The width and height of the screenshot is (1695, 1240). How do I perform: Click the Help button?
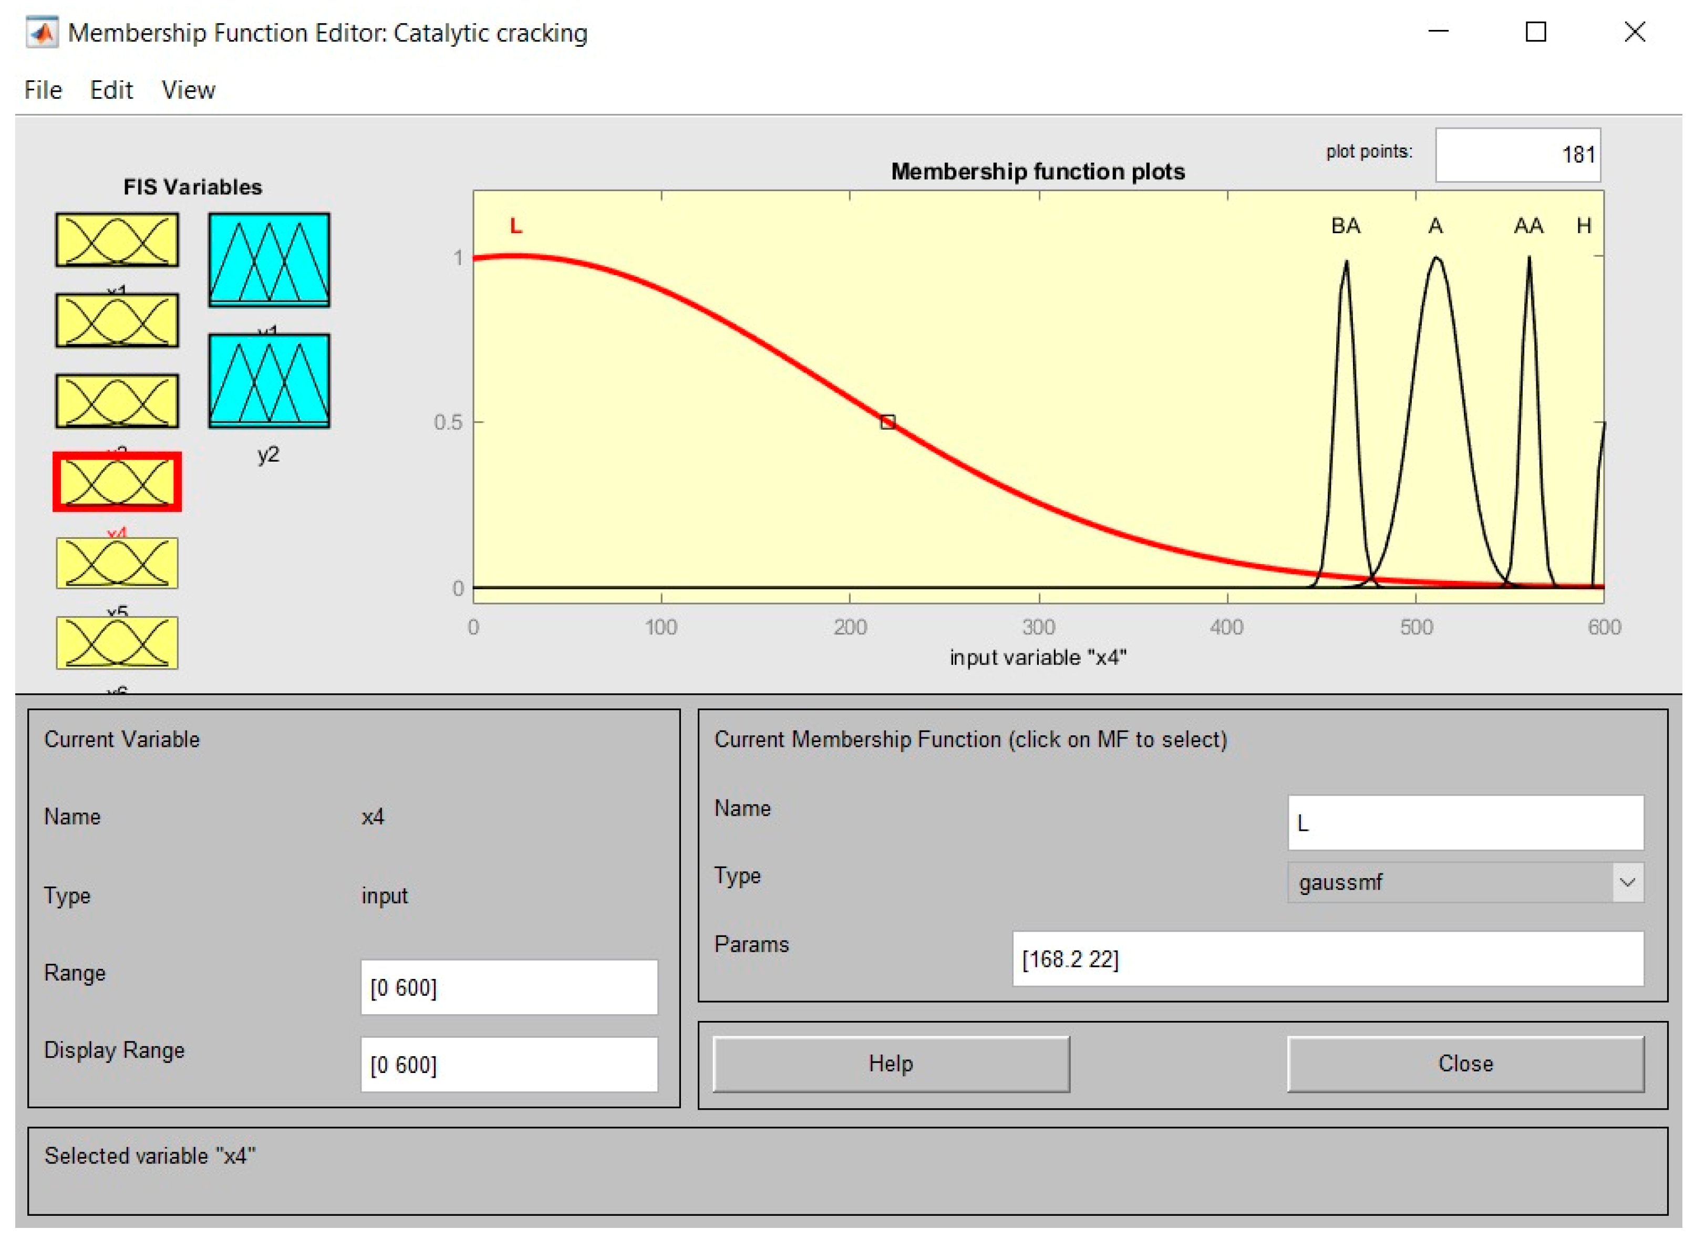click(891, 1064)
